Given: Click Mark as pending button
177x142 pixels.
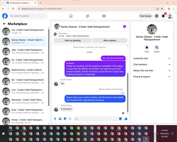Looking at the screenshot, I should (73, 40).
